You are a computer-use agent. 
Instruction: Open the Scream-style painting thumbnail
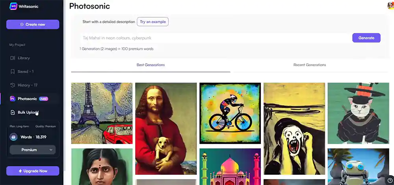pyautogui.click(x=294, y=129)
